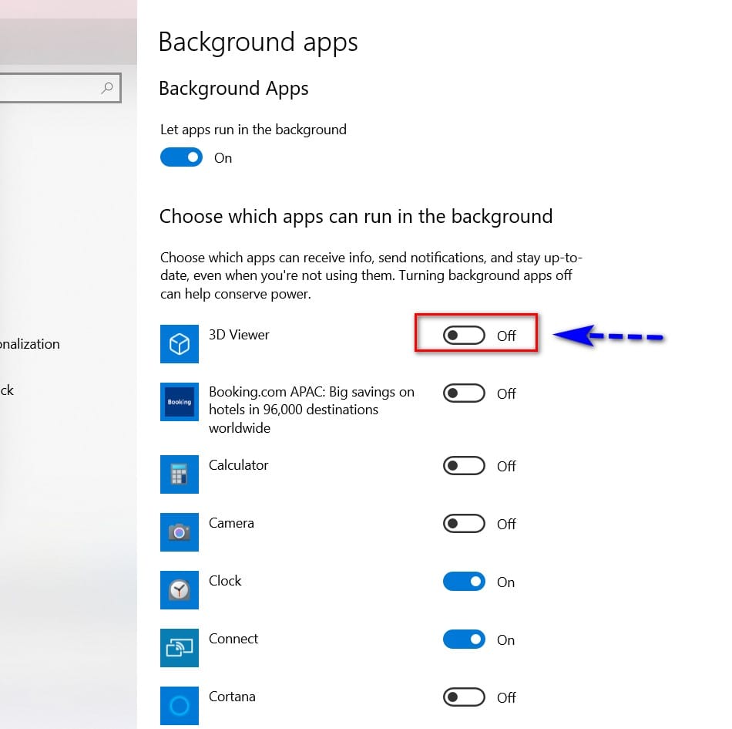Enable Camera background toggle
Screen dimensions: 732x729
coord(464,524)
